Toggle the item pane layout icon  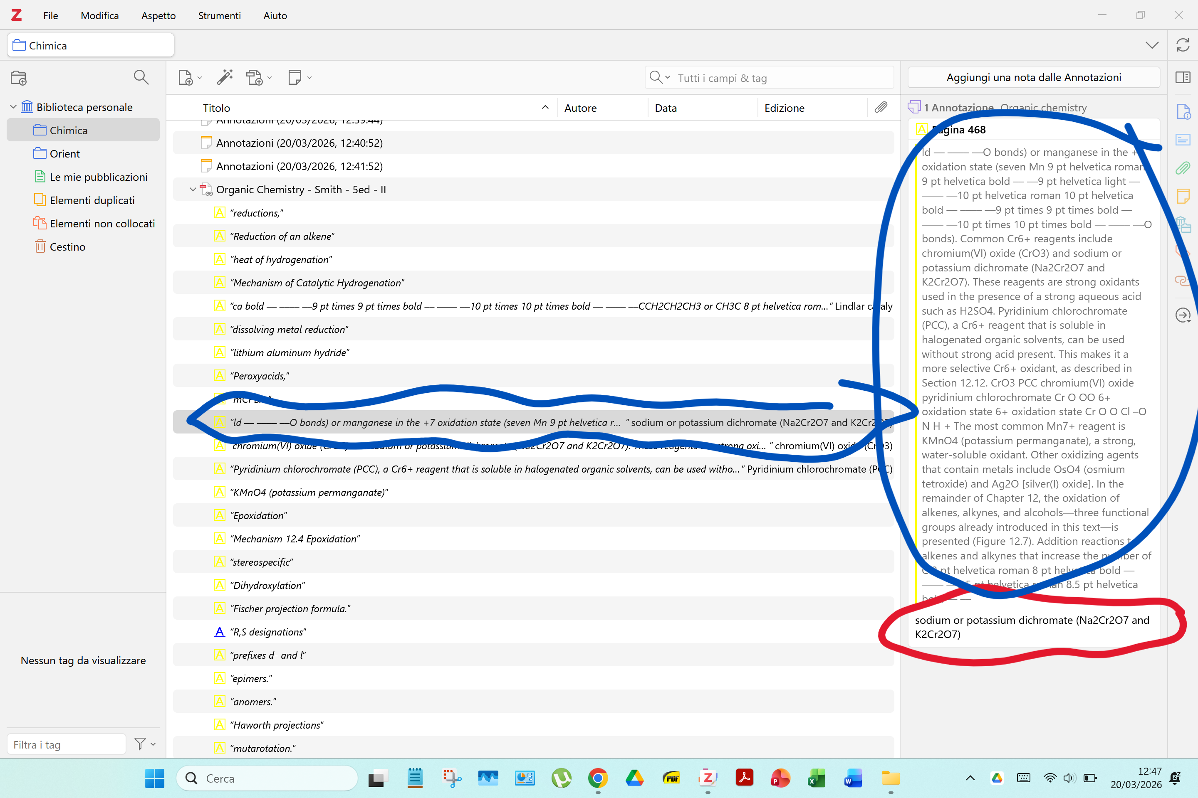click(x=1183, y=77)
